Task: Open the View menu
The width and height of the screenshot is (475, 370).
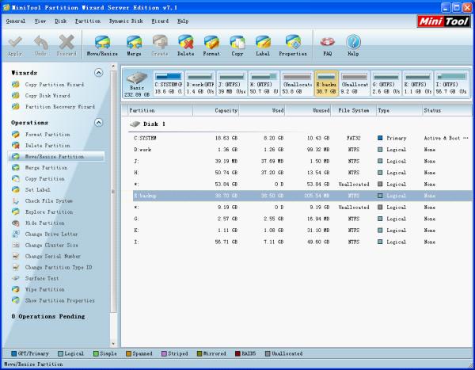Action: tap(40, 21)
